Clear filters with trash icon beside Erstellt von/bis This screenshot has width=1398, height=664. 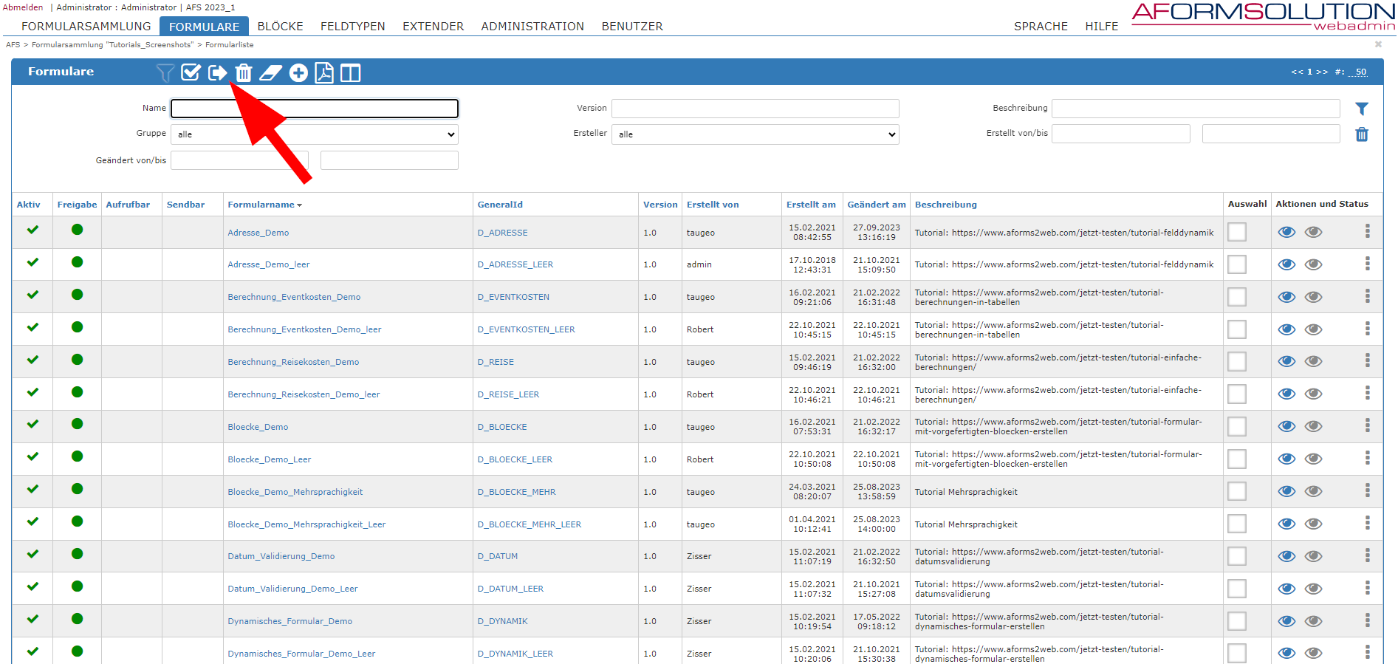point(1362,134)
